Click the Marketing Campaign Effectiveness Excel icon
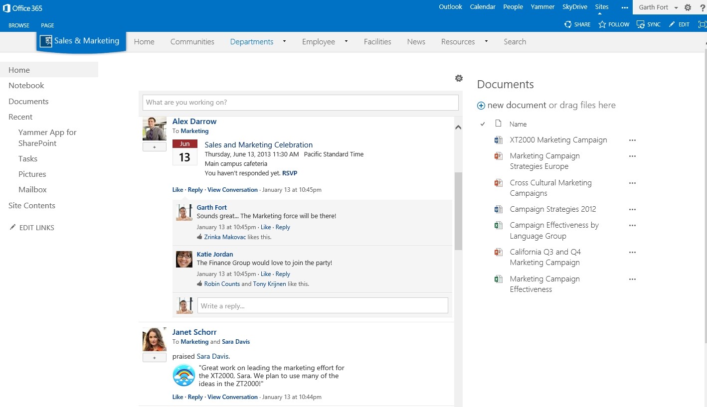The image size is (707, 407). click(498, 279)
